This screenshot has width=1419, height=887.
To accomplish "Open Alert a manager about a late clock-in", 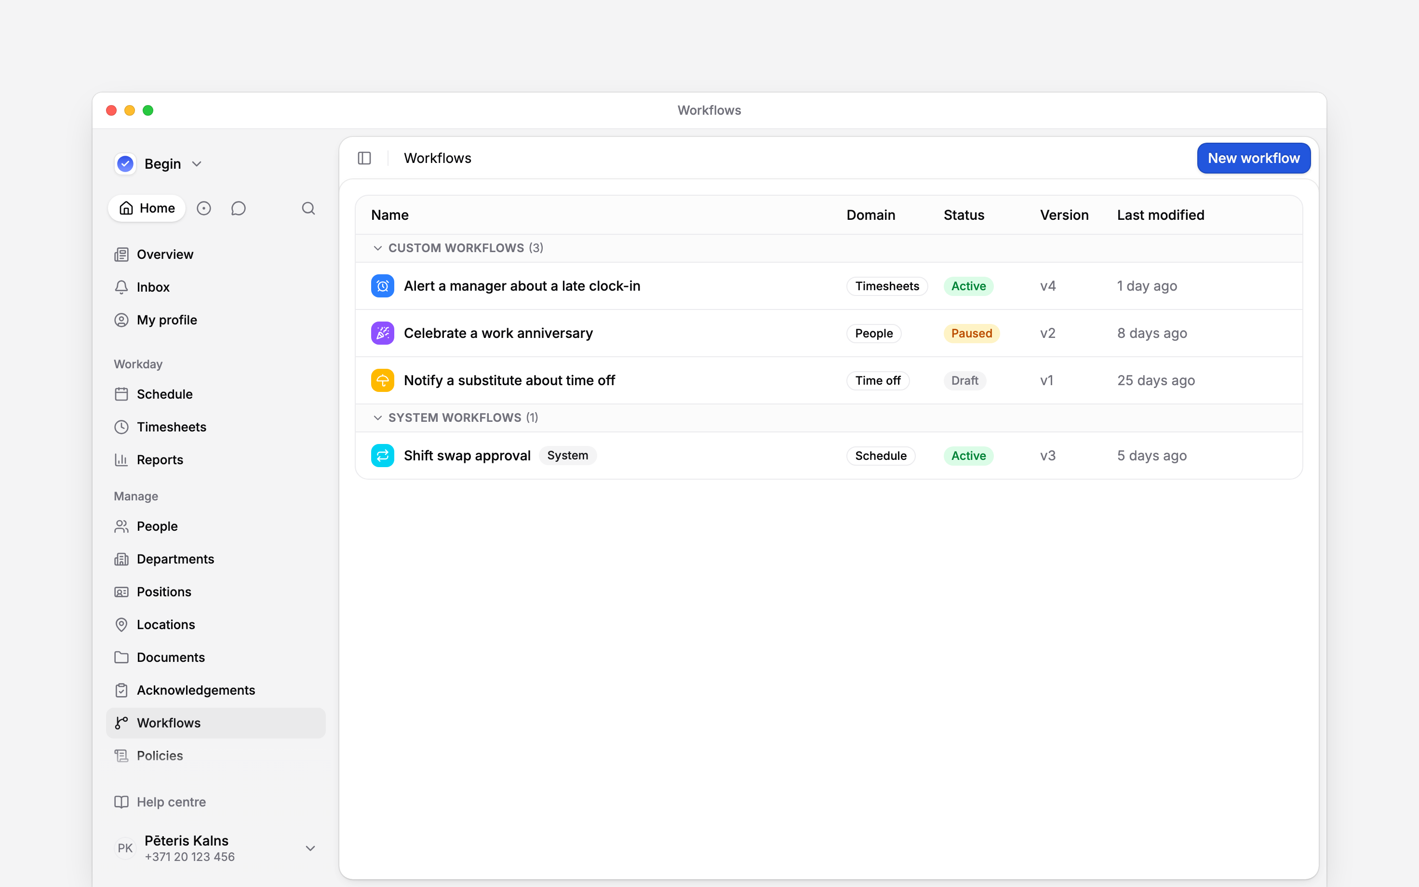I will (x=522, y=286).
